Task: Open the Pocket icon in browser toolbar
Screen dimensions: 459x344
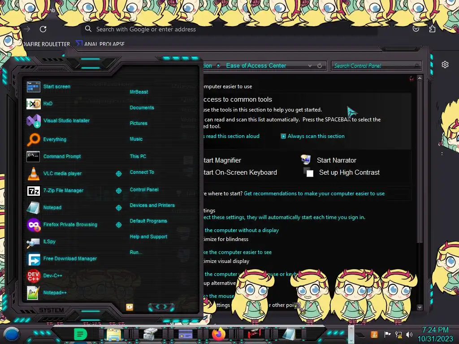Action: (x=416, y=29)
